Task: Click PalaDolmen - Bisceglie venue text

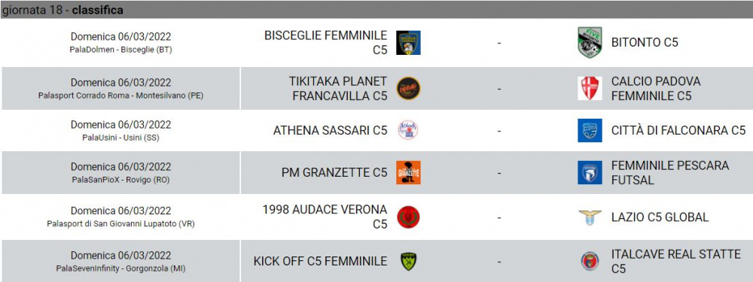Action: tap(120, 50)
